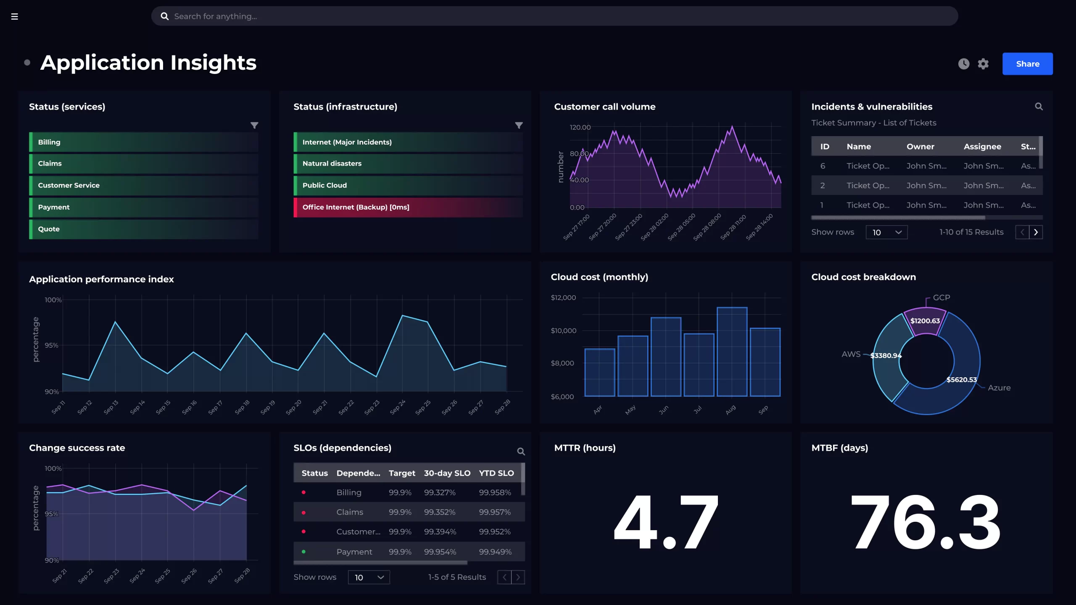Click the search icon in Incidents & vulnerabilities
Viewport: 1076px width, 605px height.
coord(1039,106)
